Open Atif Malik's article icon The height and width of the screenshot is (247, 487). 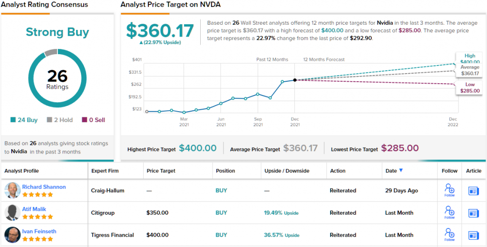[474, 213]
